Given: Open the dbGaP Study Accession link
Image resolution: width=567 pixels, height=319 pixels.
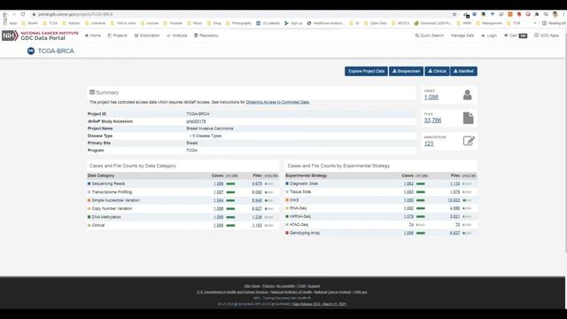Looking at the screenshot, I should point(196,121).
